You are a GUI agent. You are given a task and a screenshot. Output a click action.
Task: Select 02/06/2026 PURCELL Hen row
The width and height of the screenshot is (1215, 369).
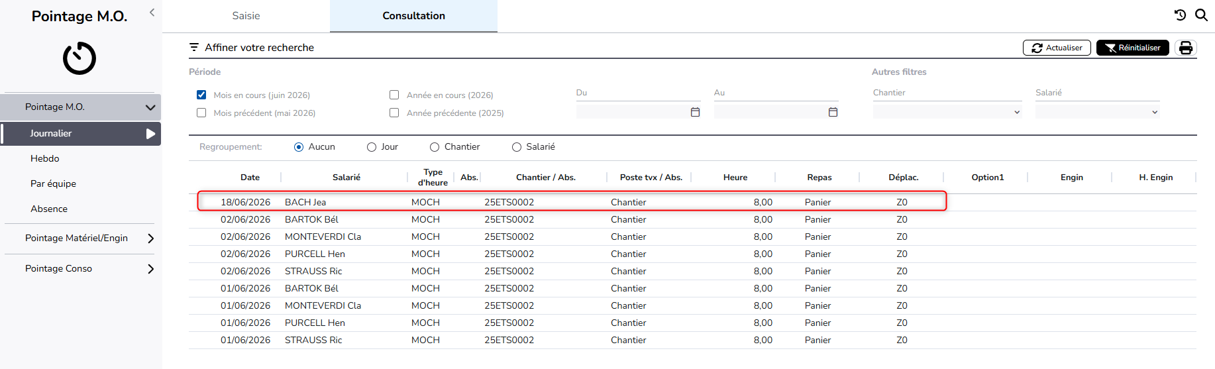(x=692, y=254)
